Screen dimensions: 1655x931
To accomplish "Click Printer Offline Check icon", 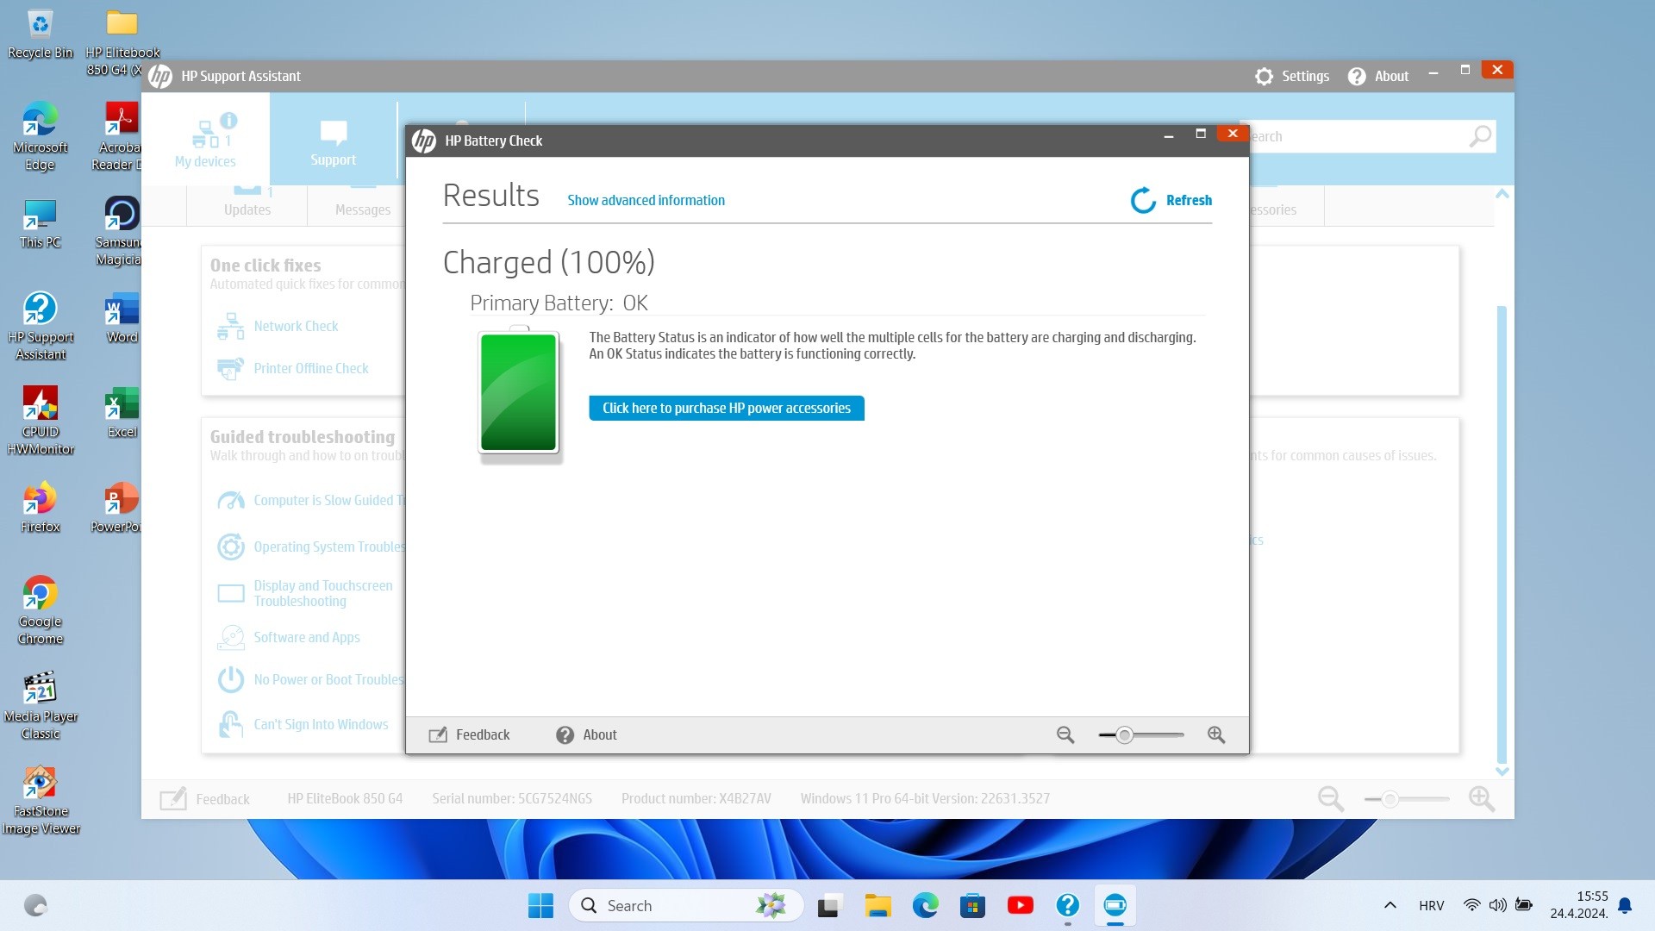I will [230, 368].
